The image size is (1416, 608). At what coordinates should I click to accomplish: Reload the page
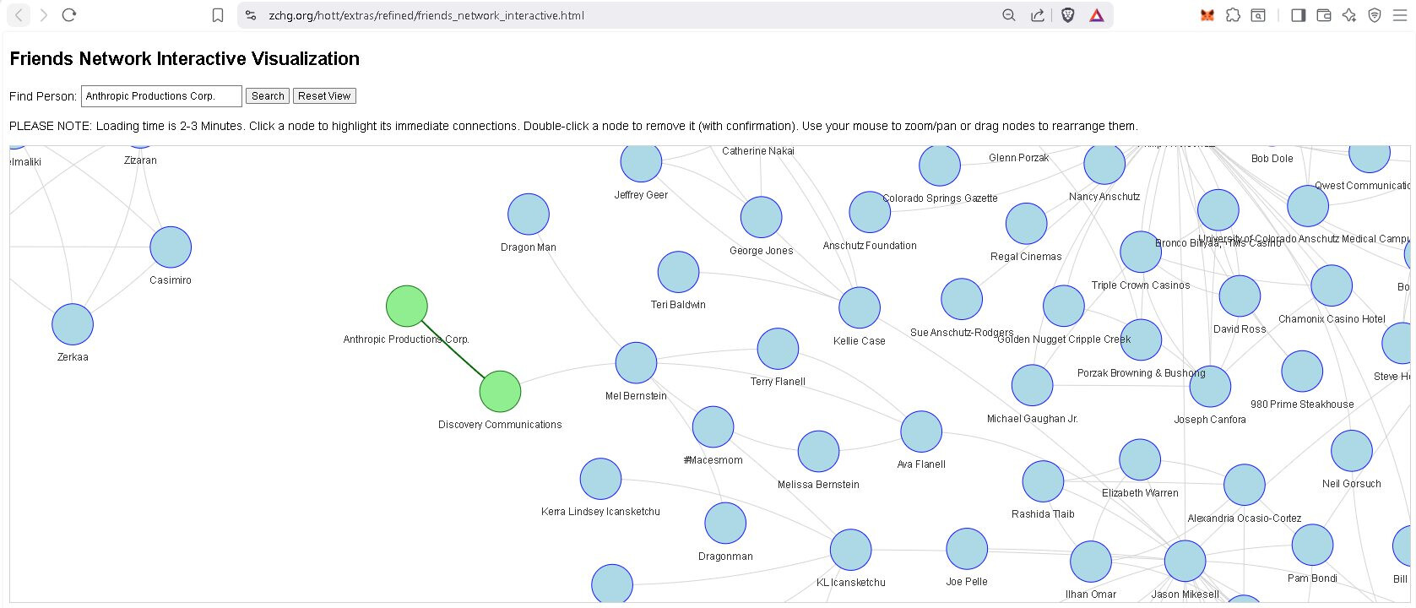(69, 15)
